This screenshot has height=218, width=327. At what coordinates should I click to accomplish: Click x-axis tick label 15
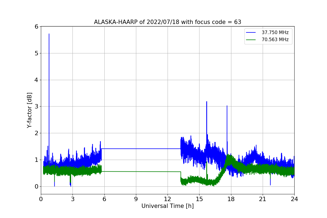199,199
